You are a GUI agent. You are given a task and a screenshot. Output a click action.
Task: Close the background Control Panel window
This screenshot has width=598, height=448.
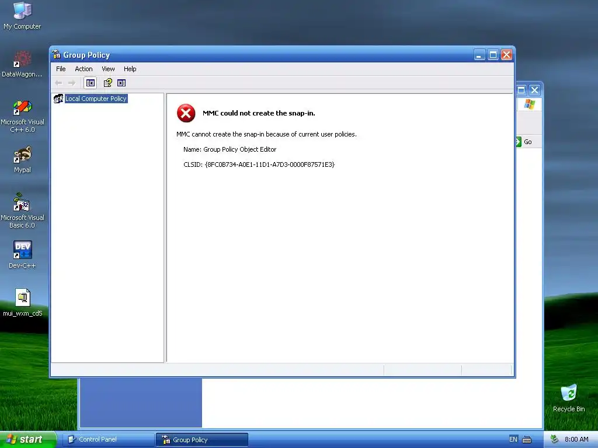point(535,90)
